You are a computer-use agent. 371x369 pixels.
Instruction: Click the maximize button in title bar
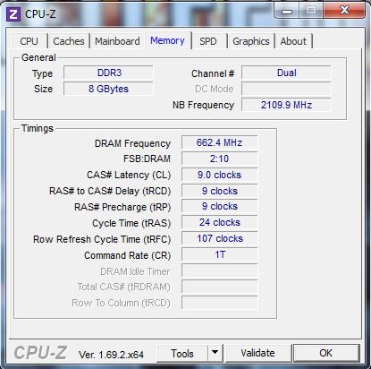311,12
